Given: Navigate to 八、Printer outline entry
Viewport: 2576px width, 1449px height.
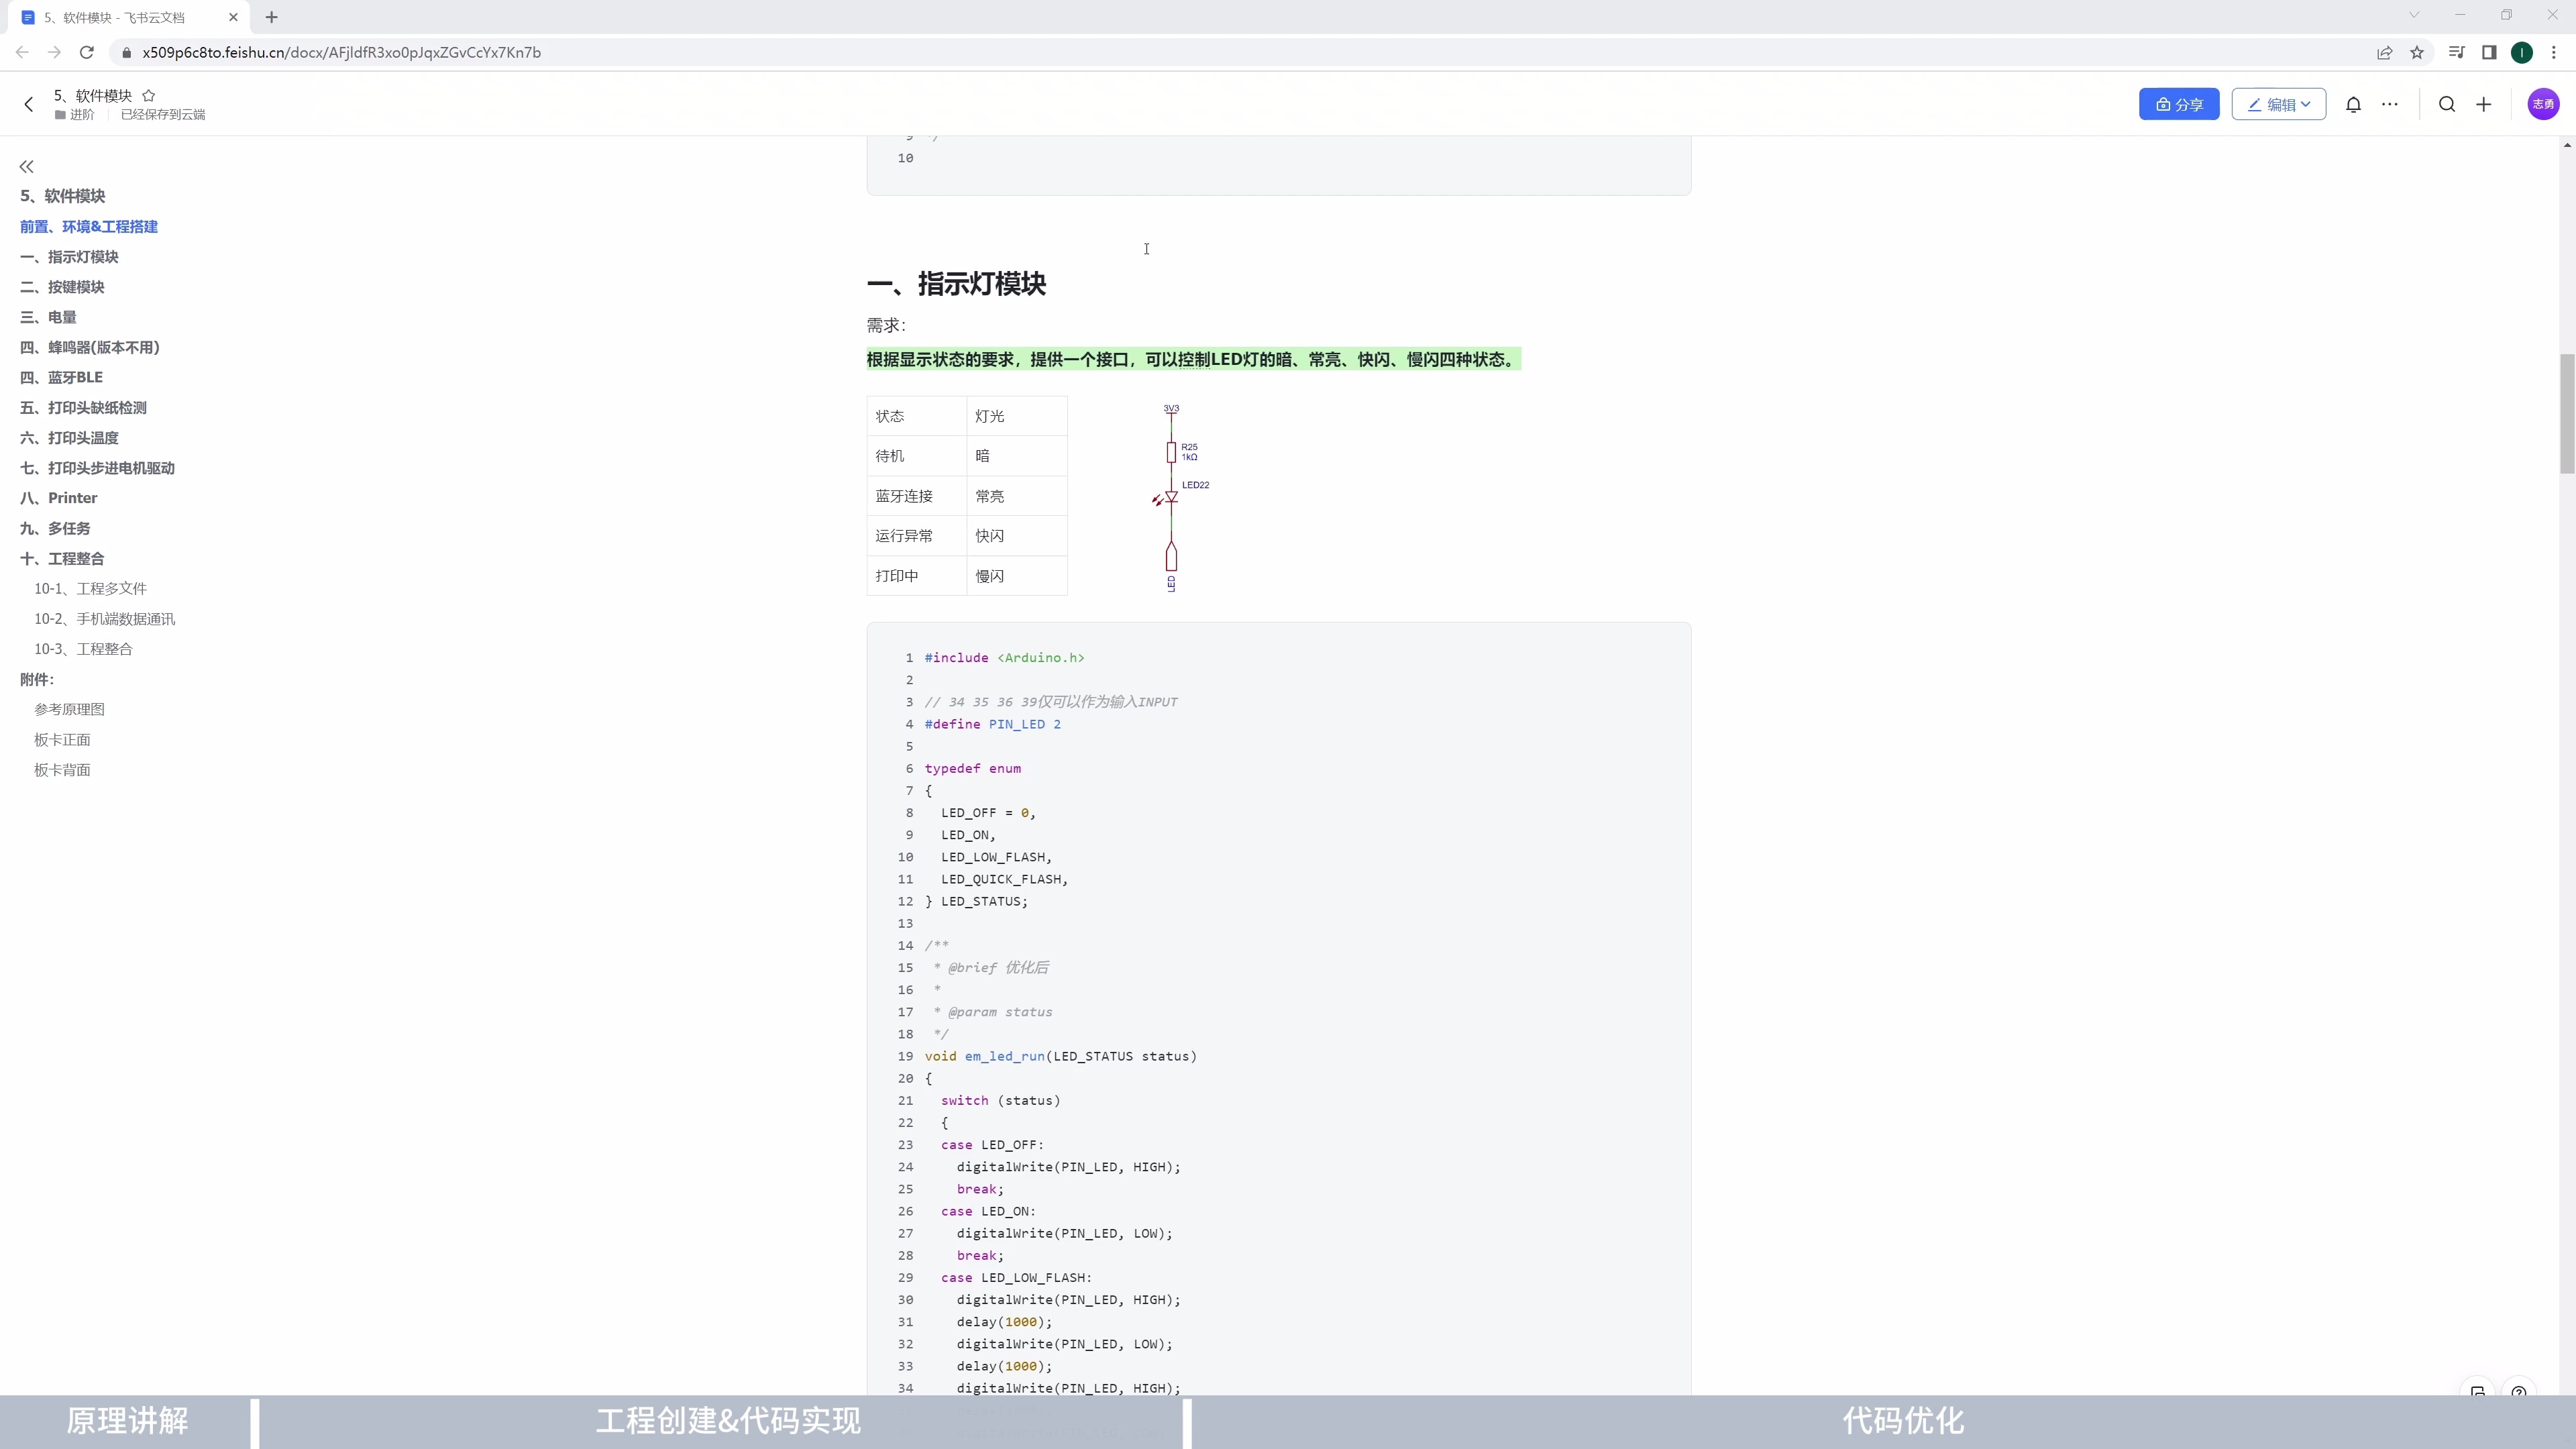Looking at the screenshot, I should pos(59,498).
